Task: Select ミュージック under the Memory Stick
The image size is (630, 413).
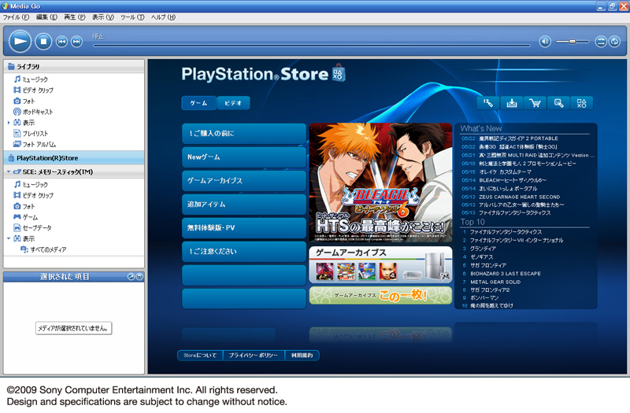Action: (31, 184)
